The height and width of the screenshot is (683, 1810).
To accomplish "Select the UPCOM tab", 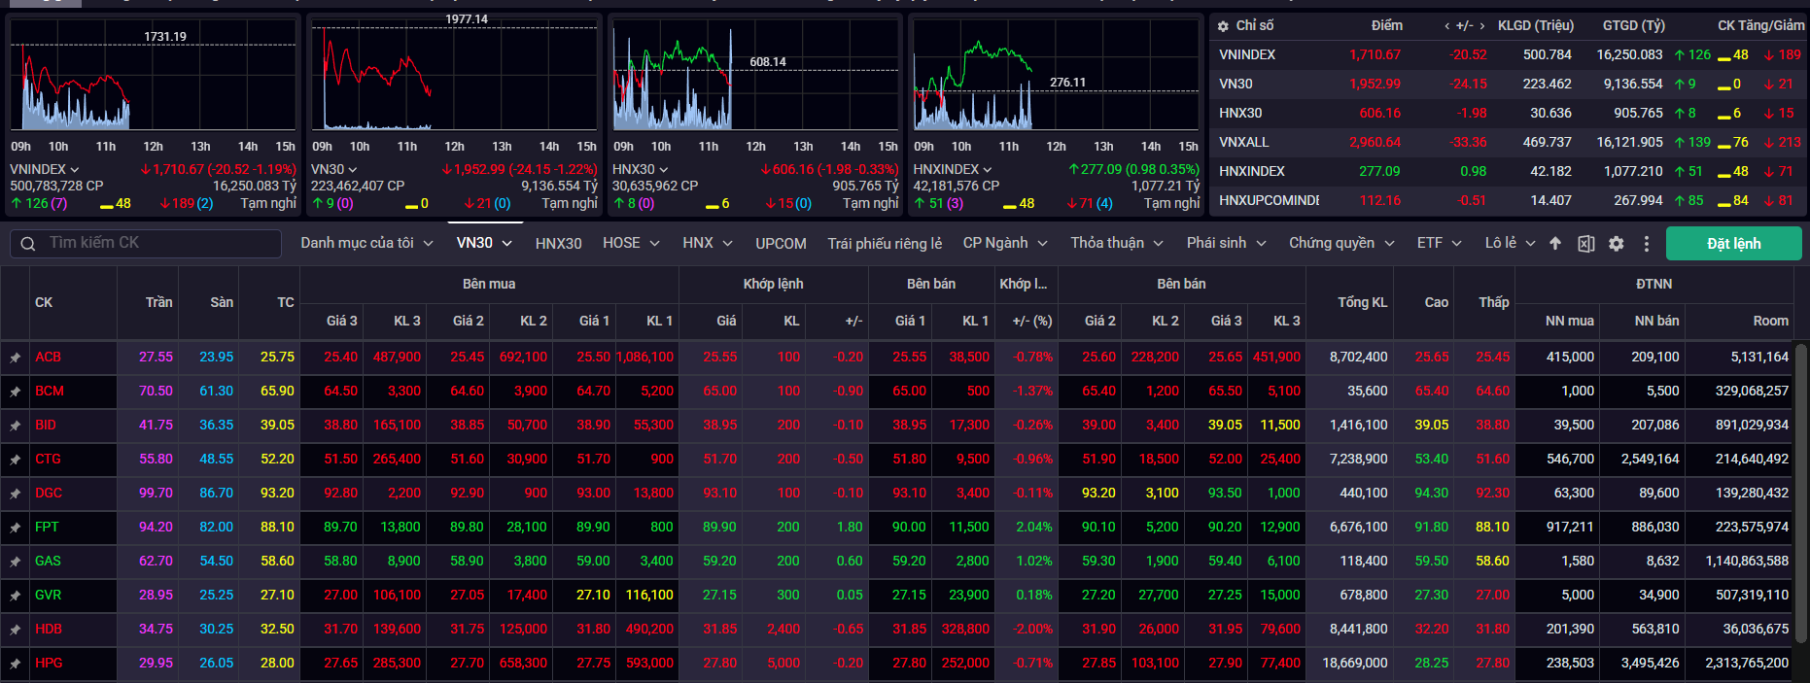I will click(781, 243).
